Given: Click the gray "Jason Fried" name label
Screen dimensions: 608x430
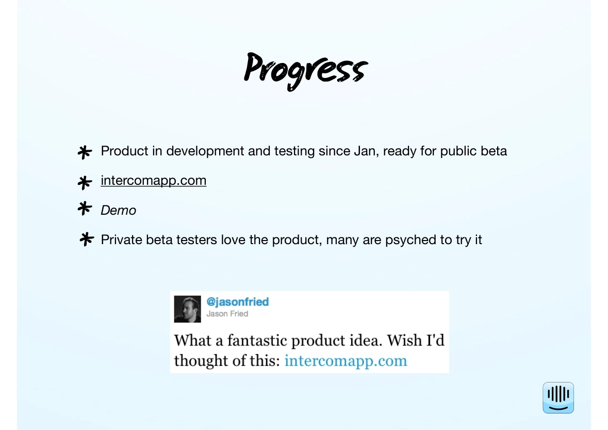Looking at the screenshot, I should [x=227, y=314].
